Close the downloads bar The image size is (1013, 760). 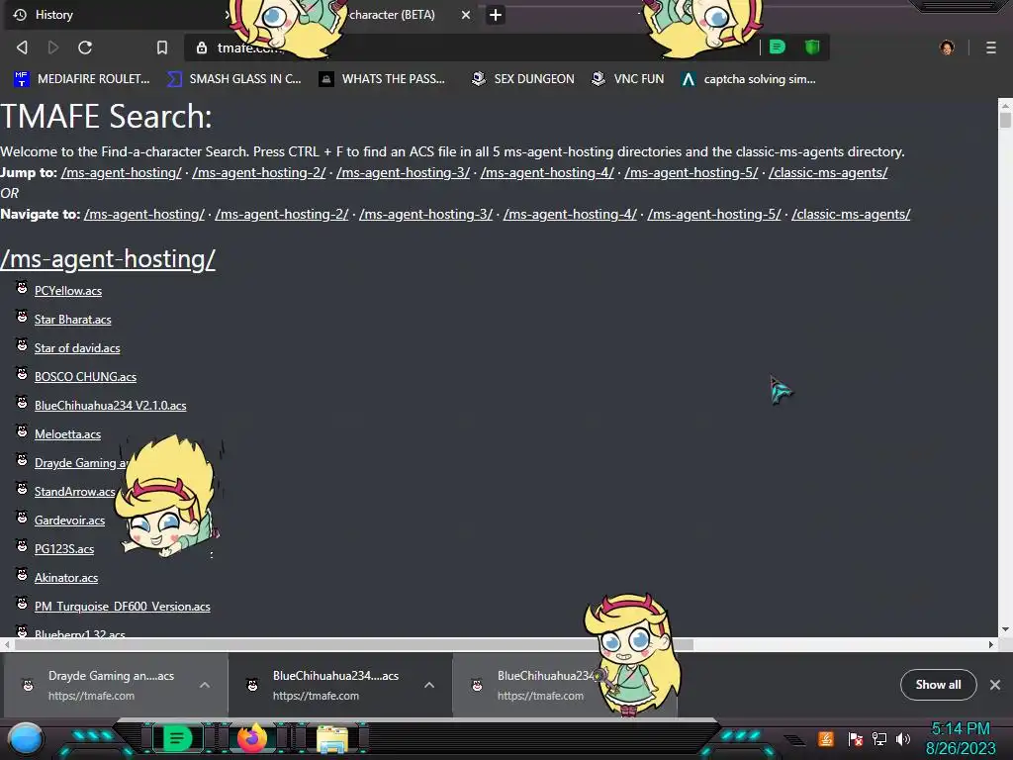point(995,685)
